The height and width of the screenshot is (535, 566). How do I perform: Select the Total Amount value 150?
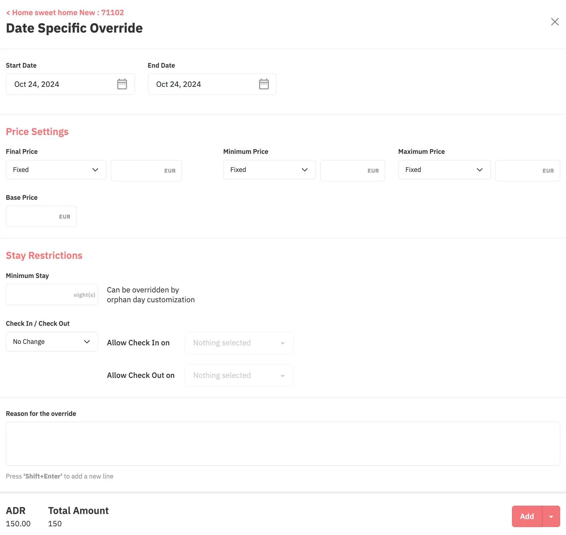(55, 524)
